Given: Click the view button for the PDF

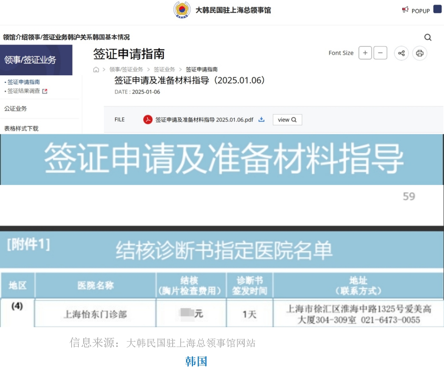Looking at the screenshot, I should point(287,120).
